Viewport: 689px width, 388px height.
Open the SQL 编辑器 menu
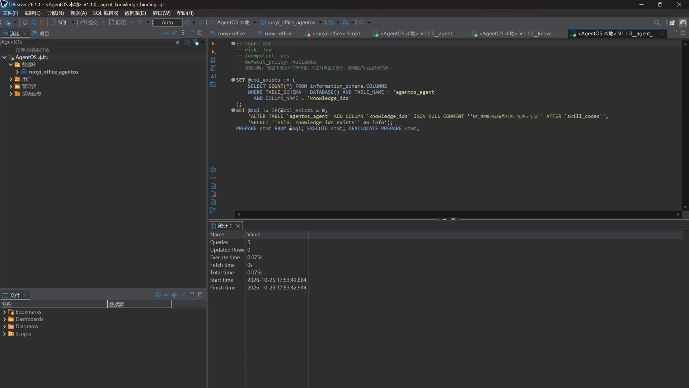(106, 13)
